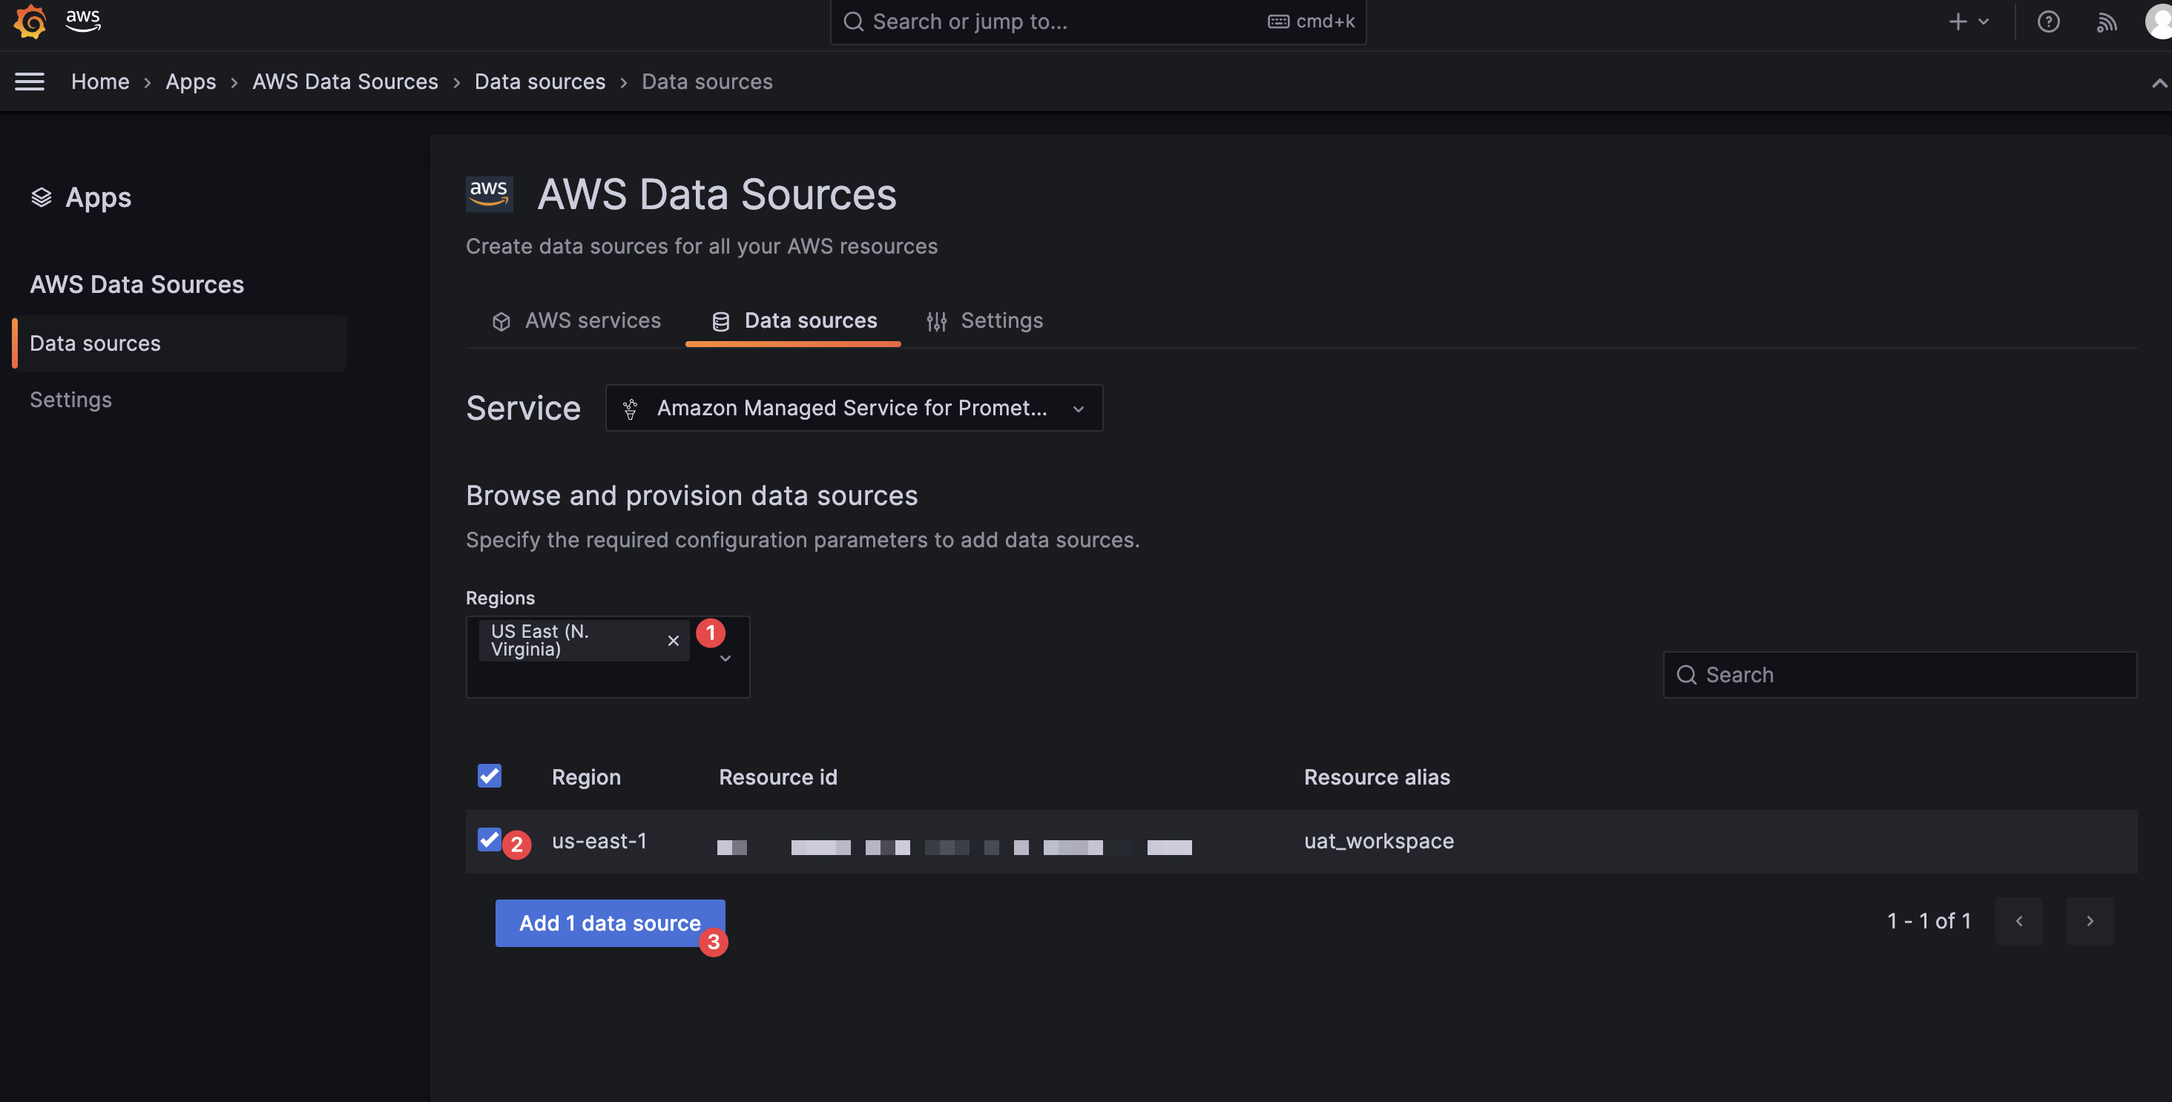Click Apps title in sidebar
The height and width of the screenshot is (1102, 2172).
click(99, 197)
